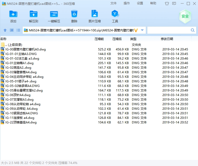Open the 图片压缩 image compress tool
The width and height of the screenshot is (198, 166).
[x=95, y=13]
